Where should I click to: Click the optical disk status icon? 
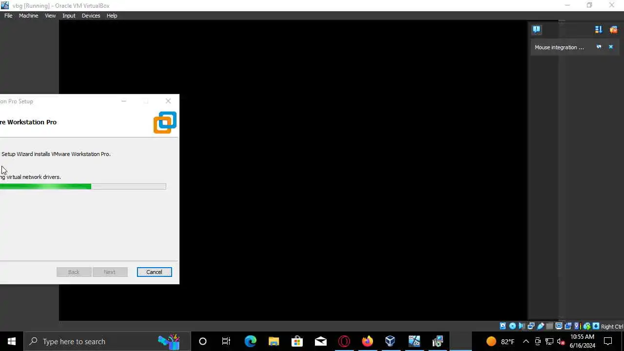coord(512,326)
